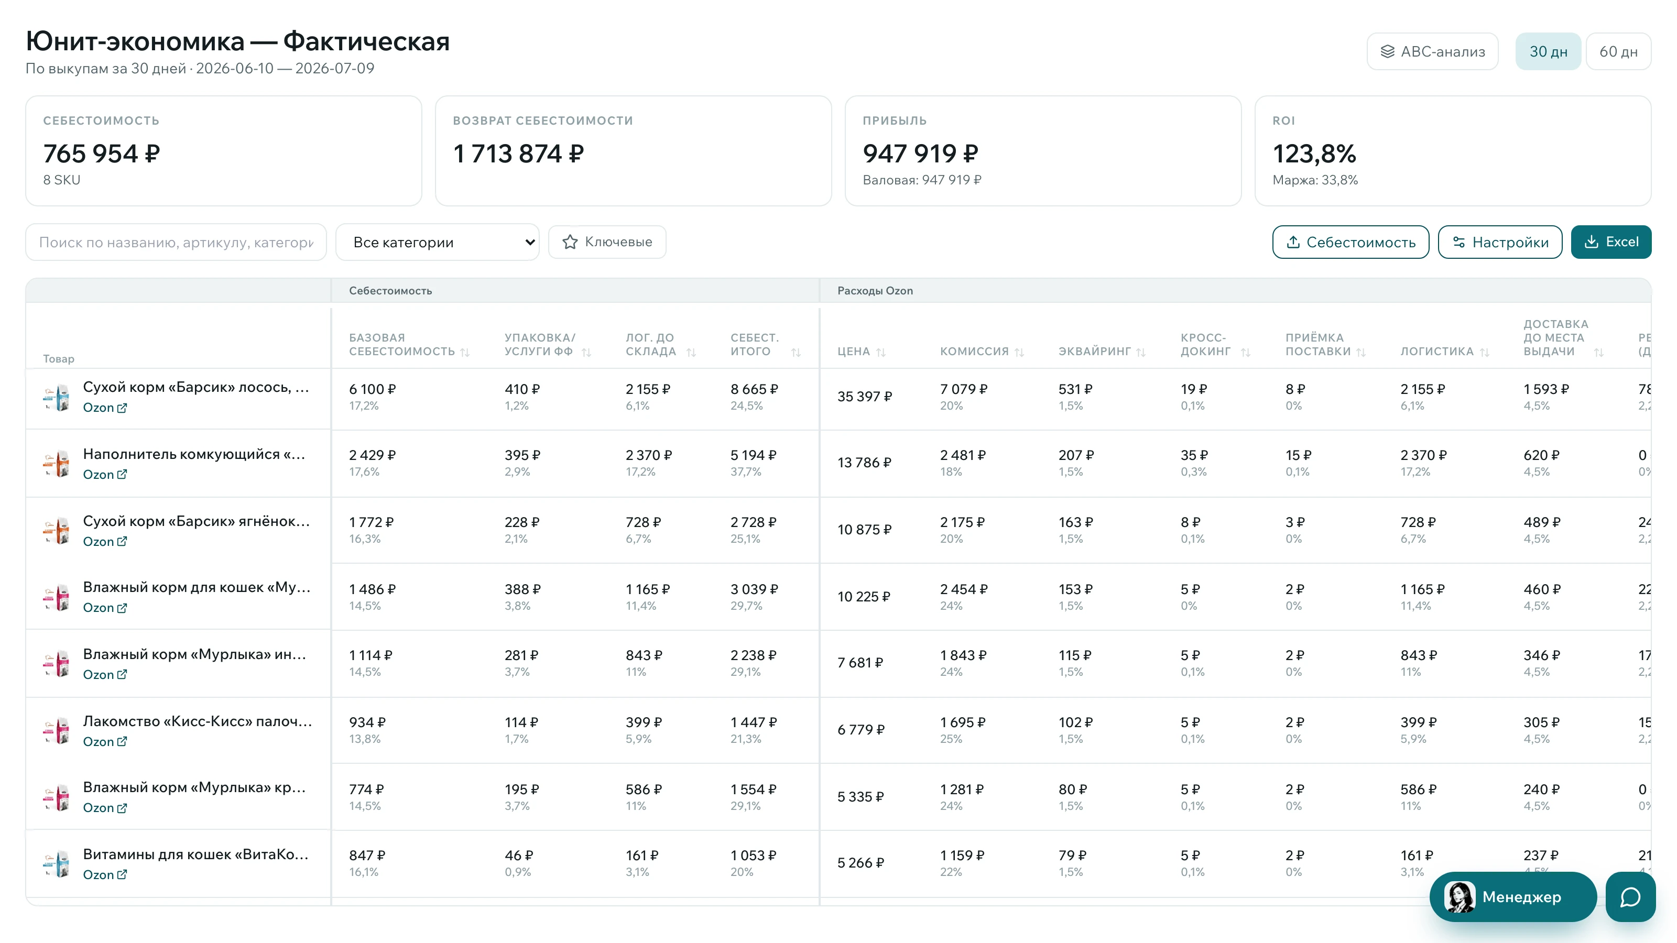Open the chat bubble widget

(x=1631, y=897)
